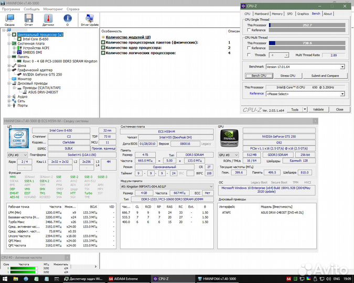Open the Мониторинг menu
Image resolution: width=354 pixels, height=283 pixels.
[x=53, y=9]
